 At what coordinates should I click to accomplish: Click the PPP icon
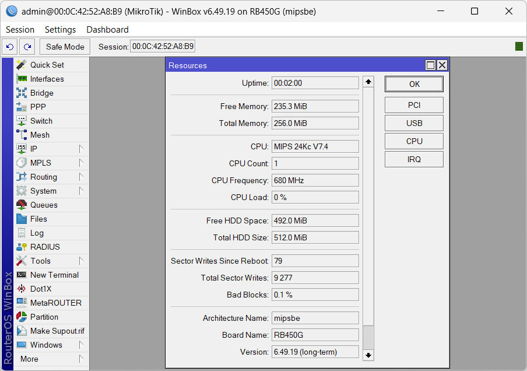(x=22, y=107)
